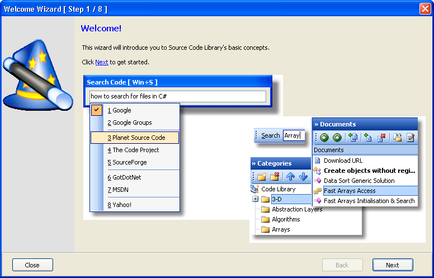Click the Abstraction Layers folder icon
This screenshot has height=278, width=434.
[266, 209]
